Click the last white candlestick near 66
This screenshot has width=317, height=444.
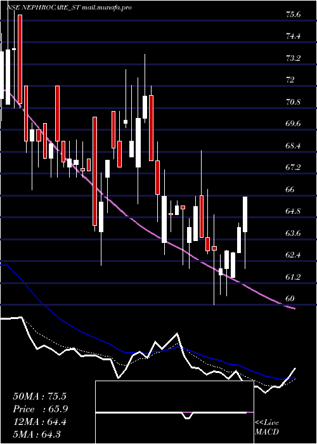tap(245, 214)
